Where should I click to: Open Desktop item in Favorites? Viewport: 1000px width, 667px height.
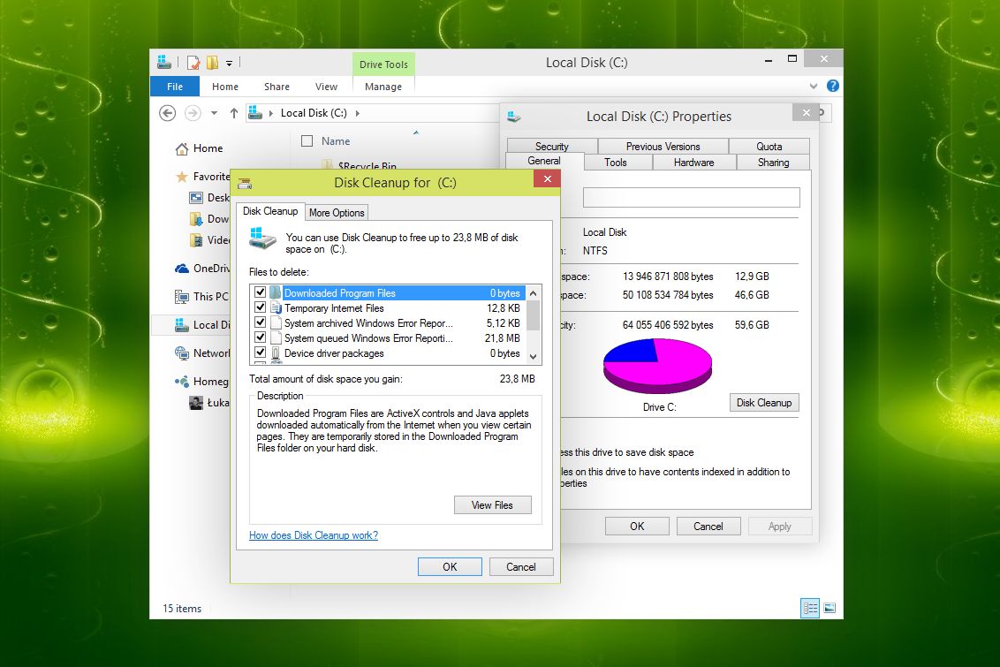(x=210, y=198)
